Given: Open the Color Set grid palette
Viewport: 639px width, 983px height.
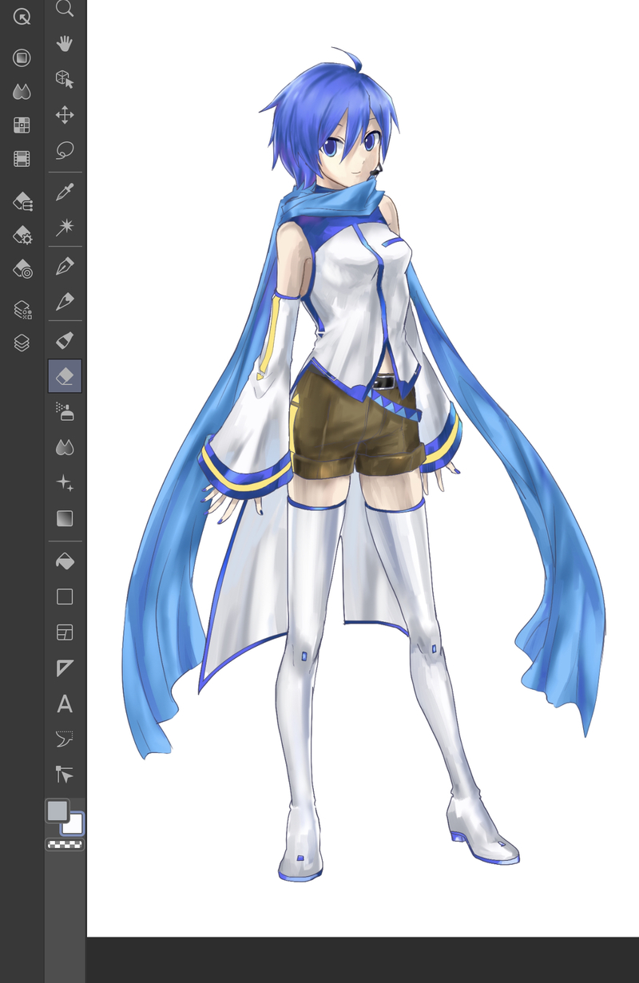Looking at the screenshot, I should [22, 125].
